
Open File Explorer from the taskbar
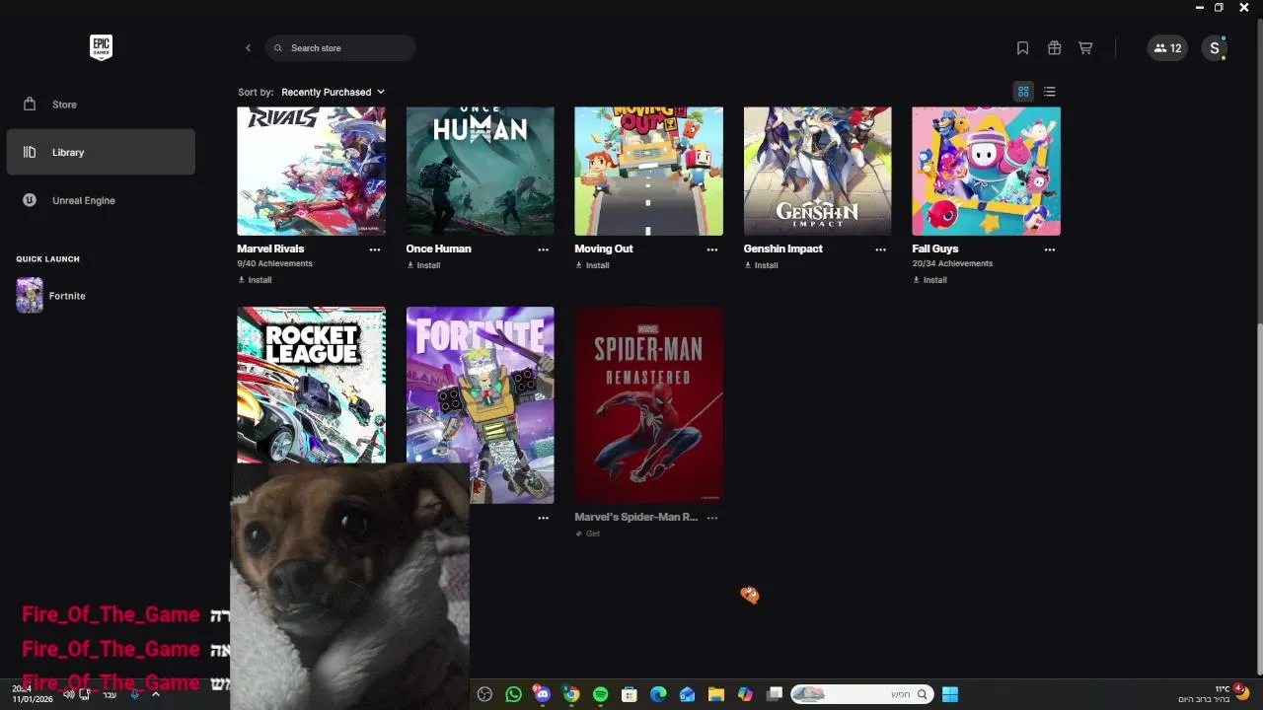(716, 694)
